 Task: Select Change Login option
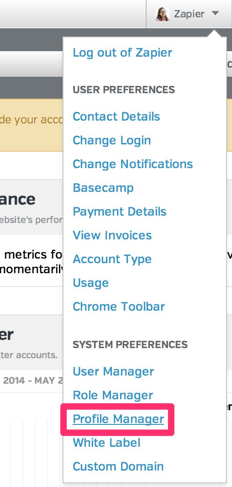[112, 140]
